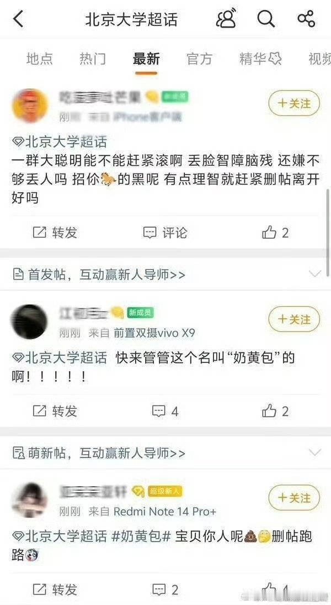The height and width of the screenshot is (605, 331).
Task: Open avatar of the vivo X9 poster
Action: coord(30,322)
